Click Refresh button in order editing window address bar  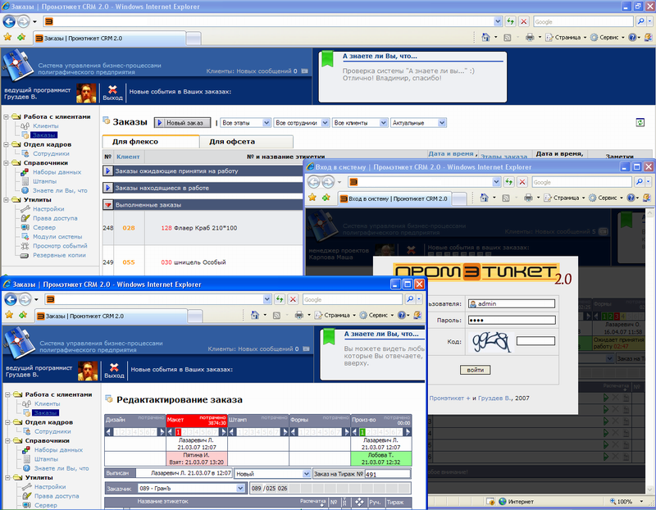(x=280, y=299)
